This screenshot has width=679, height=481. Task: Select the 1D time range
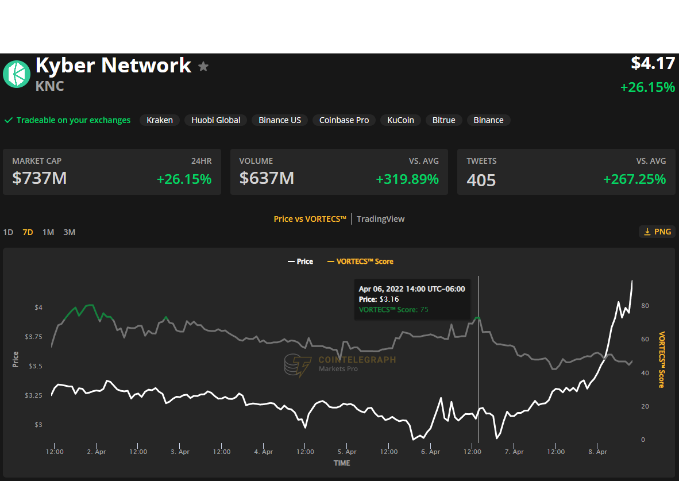8,232
